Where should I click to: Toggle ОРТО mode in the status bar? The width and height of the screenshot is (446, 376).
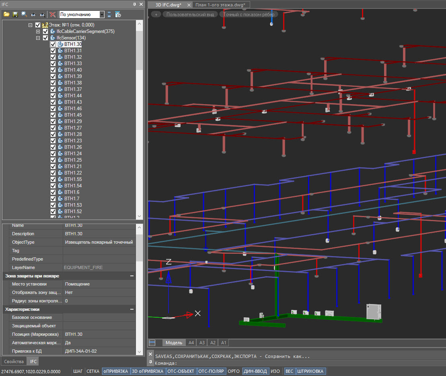[233, 371]
